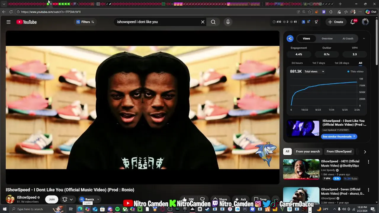Select the From IShowSpeed chip
379x213 pixels.
point(339,151)
